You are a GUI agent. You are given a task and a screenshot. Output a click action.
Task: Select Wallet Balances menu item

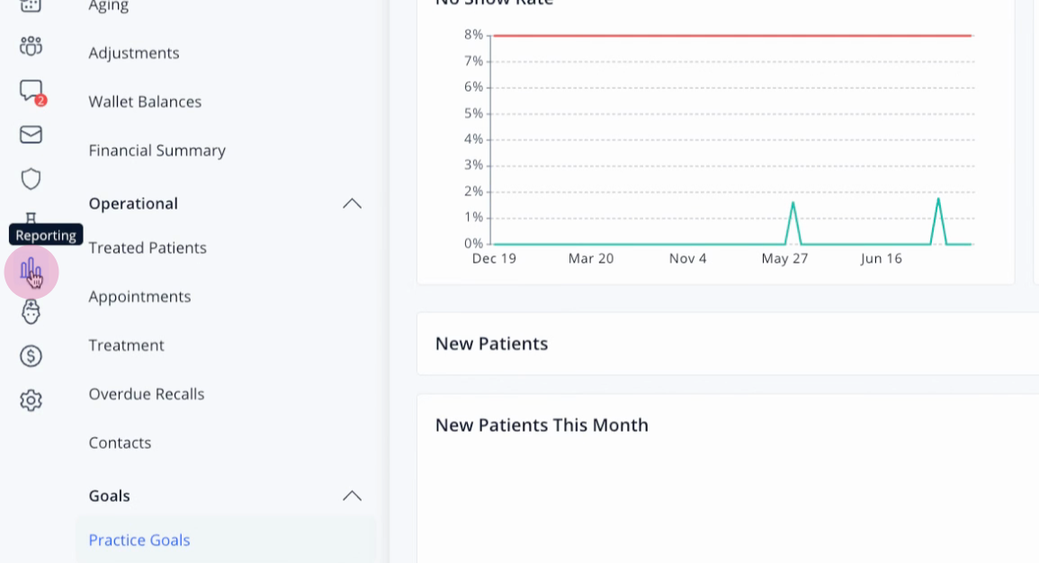click(145, 102)
